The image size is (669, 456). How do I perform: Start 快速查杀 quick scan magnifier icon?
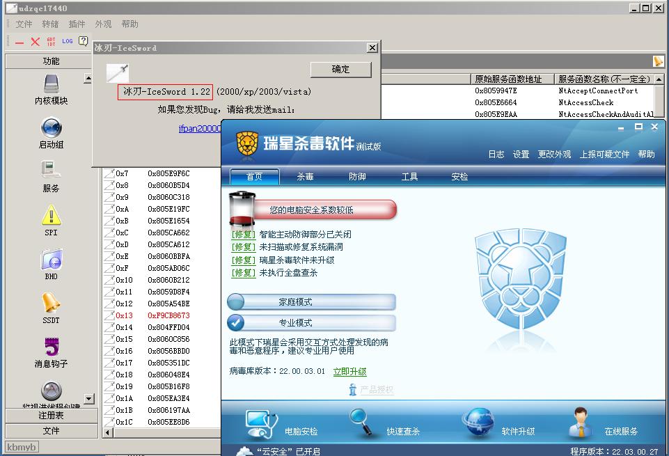click(362, 423)
